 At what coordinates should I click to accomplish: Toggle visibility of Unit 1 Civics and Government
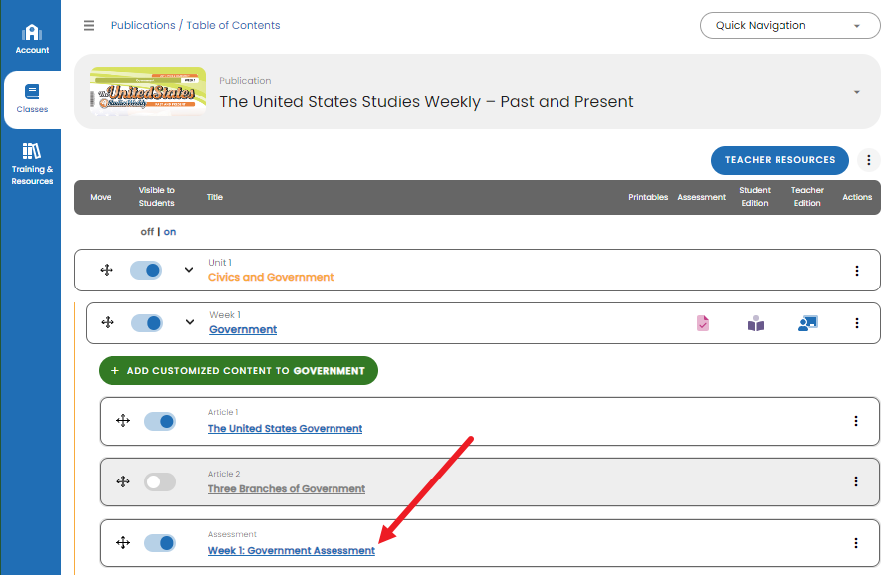point(146,270)
